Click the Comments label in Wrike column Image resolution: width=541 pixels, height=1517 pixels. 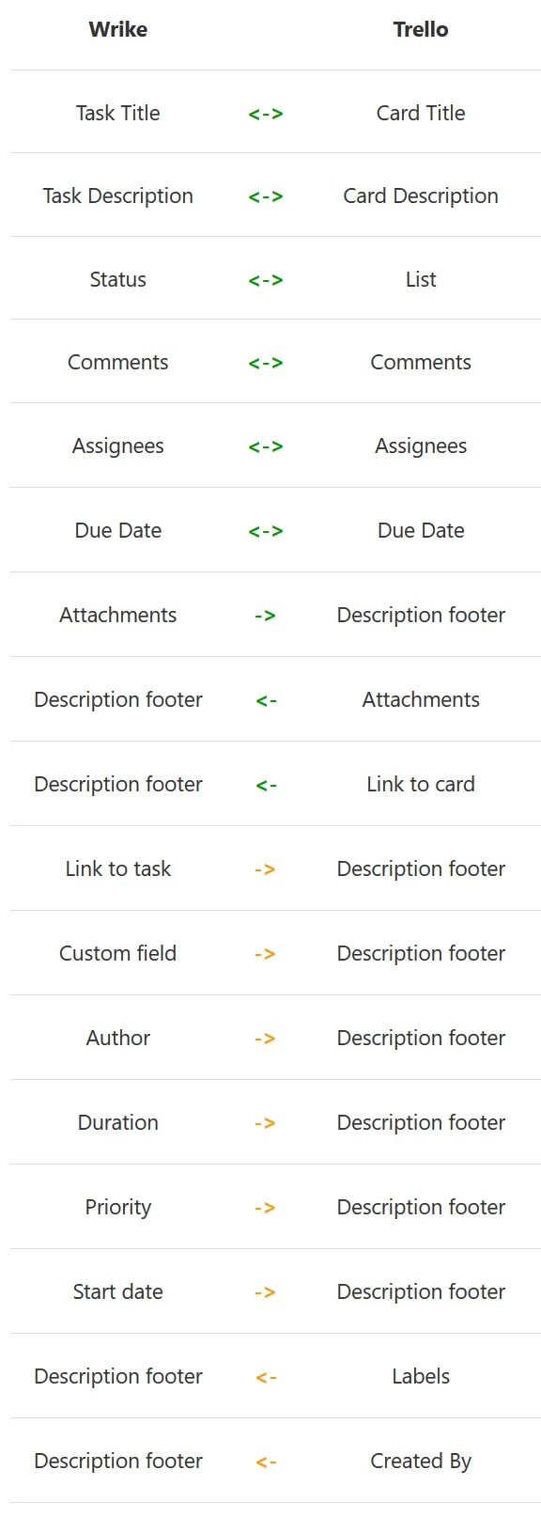pos(117,362)
